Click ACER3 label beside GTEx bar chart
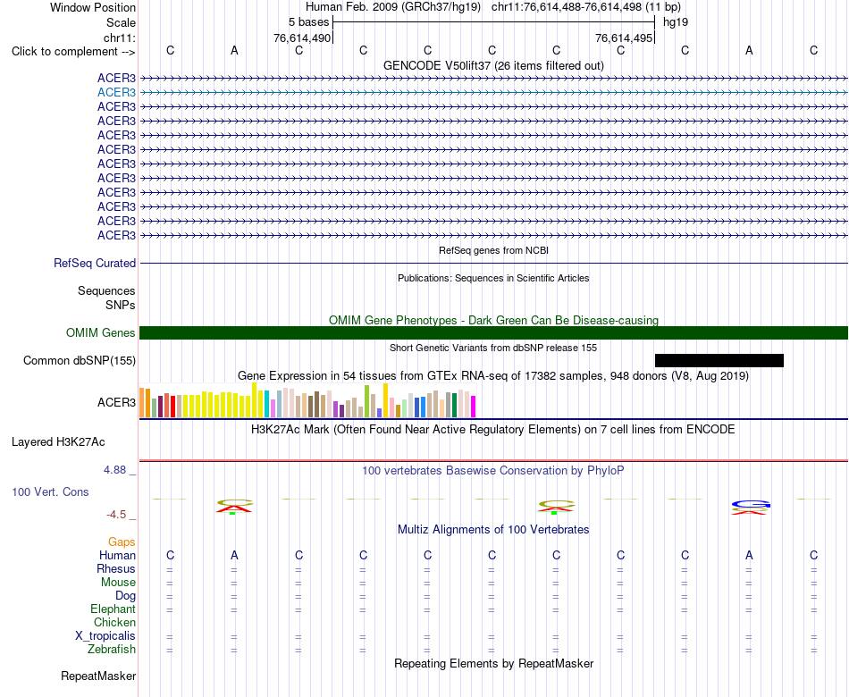The height and width of the screenshot is (697, 849). coord(116,402)
